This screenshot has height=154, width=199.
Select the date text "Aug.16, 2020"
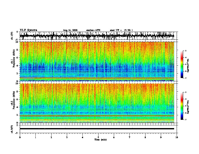pos(70,30)
